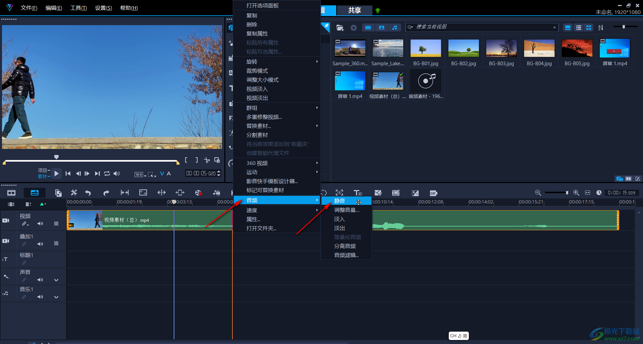
Task: Fit project in timeline window icon
Action: click(x=587, y=193)
